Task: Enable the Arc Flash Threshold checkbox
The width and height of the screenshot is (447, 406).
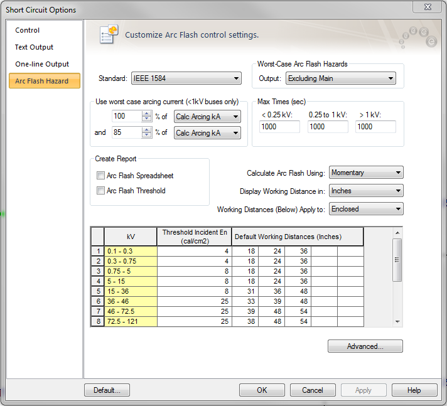Action: pos(100,190)
